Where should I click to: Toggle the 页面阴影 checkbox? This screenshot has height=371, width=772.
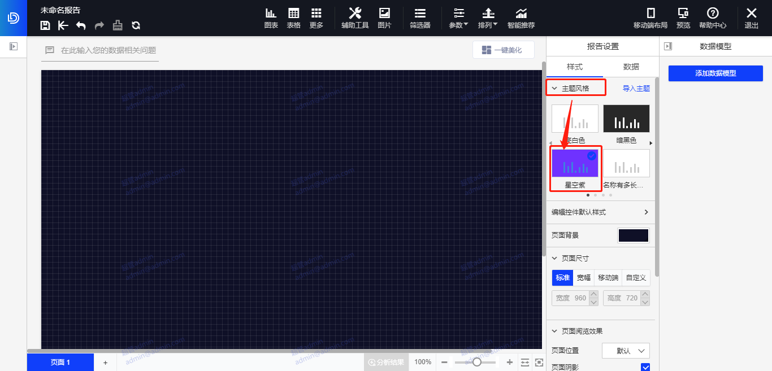[645, 367]
